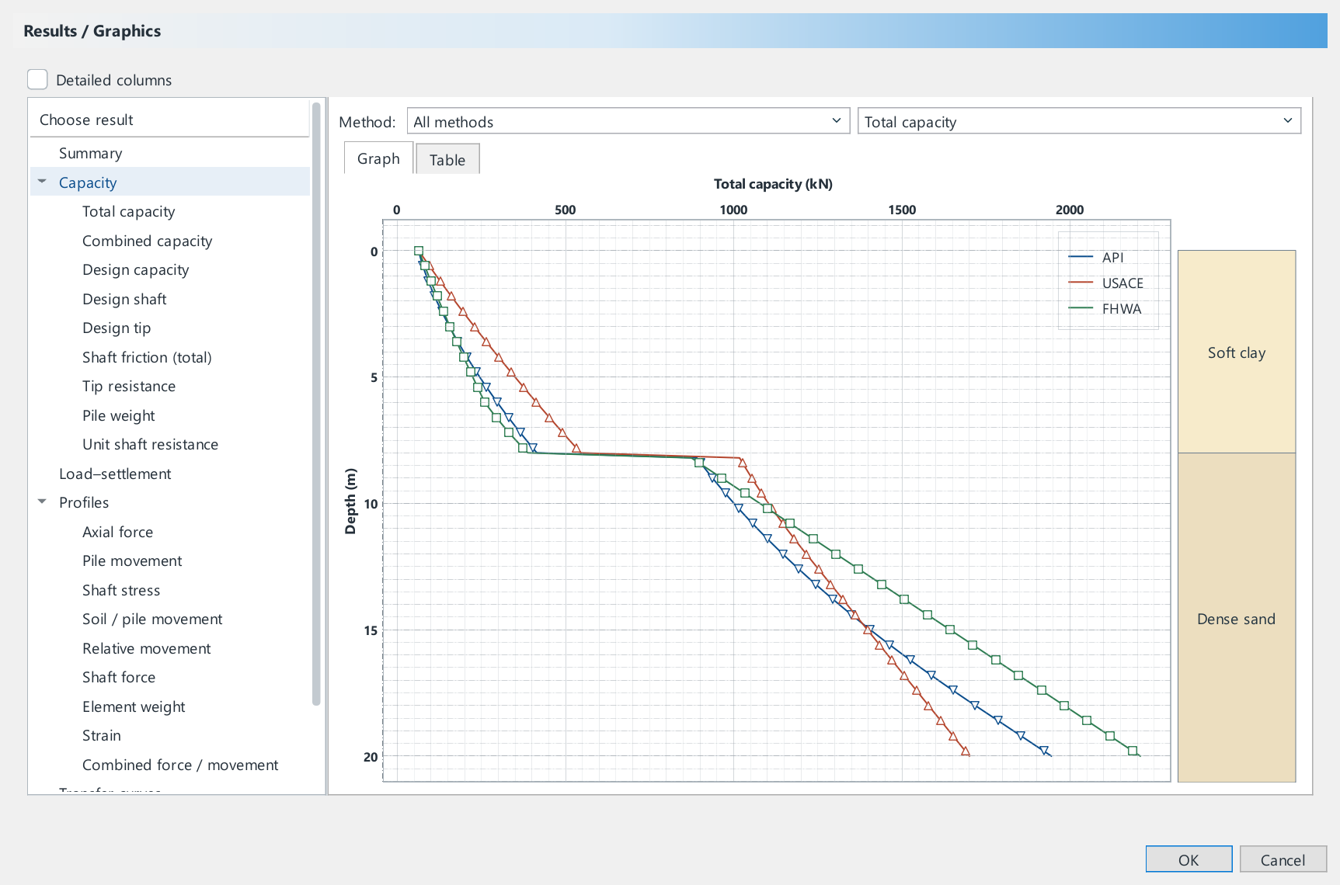The width and height of the screenshot is (1340, 885).
Task: Click the Dense sand soil layer
Action: (x=1237, y=618)
